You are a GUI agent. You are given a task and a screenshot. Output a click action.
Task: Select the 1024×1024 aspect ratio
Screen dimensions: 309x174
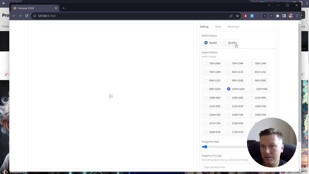[236, 89]
